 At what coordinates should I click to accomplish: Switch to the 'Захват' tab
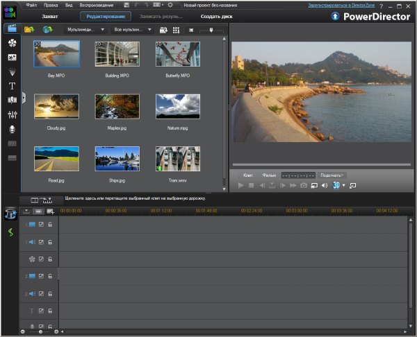(50, 16)
